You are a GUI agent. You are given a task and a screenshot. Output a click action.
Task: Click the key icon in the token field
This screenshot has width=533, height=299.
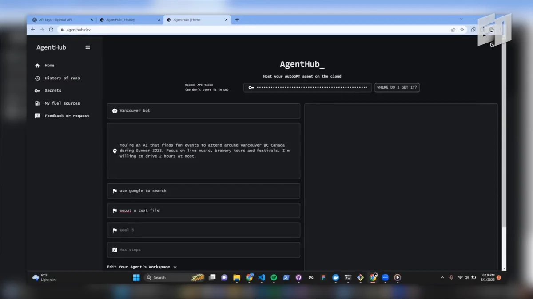pos(251,88)
